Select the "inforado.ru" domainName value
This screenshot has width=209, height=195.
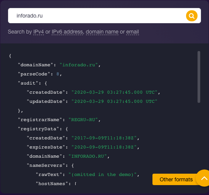[78, 65]
